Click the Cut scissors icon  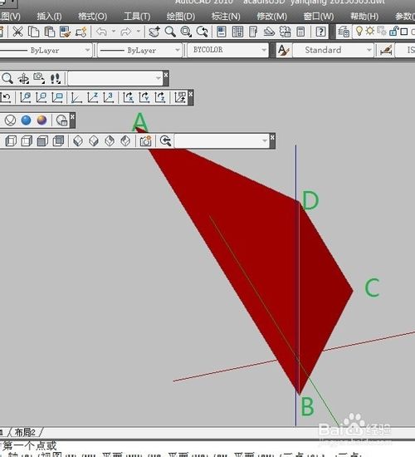pyautogui.click(x=17, y=32)
